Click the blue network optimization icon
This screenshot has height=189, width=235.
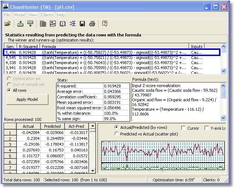point(73,24)
